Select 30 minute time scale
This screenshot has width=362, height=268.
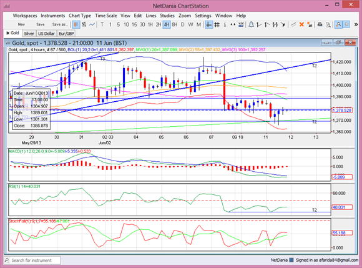point(142,24)
